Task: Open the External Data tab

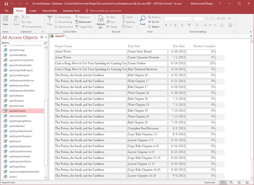Action: click(x=50, y=10)
